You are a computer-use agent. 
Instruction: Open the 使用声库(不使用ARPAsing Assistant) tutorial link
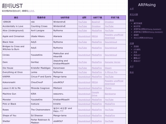pyautogui.click(x=148, y=32)
